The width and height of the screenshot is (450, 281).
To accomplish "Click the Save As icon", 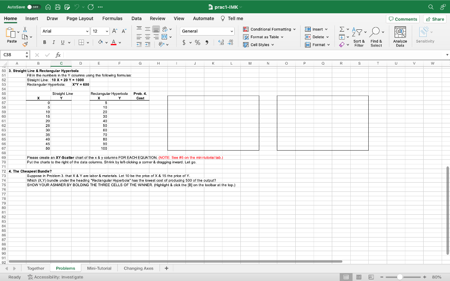I will pyautogui.click(x=67, y=7).
